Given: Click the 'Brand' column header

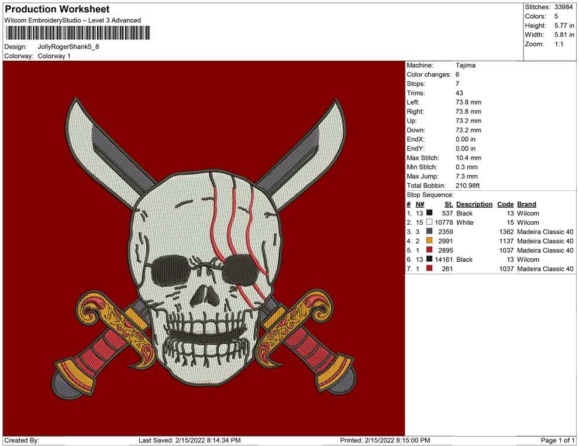Looking at the screenshot, I should (x=526, y=204).
